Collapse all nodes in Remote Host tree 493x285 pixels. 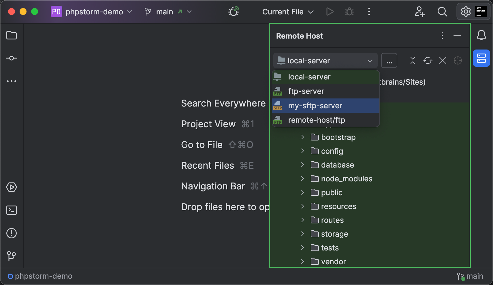click(x=413, y=60)
